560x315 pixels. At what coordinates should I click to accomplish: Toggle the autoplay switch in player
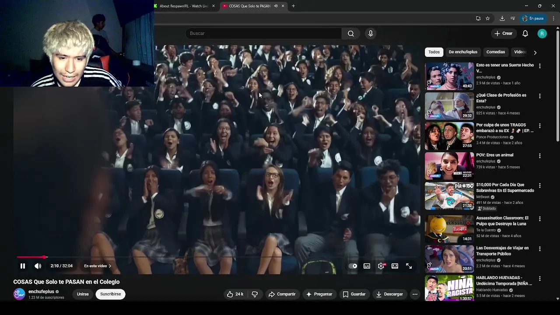click(353, 266)
